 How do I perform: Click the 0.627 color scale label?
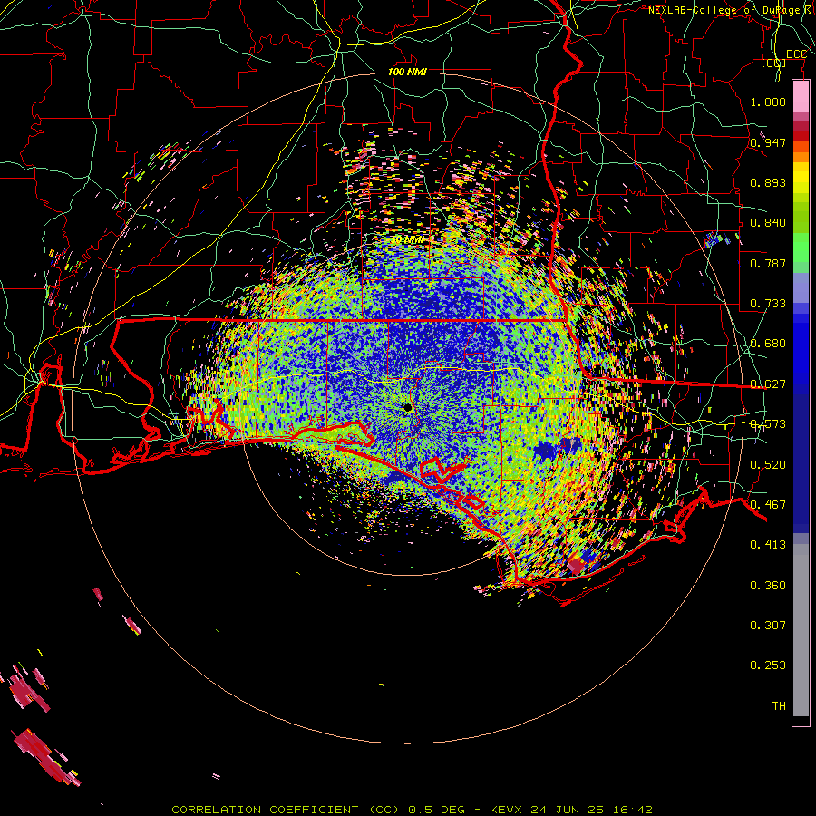(x=768, y=384)
